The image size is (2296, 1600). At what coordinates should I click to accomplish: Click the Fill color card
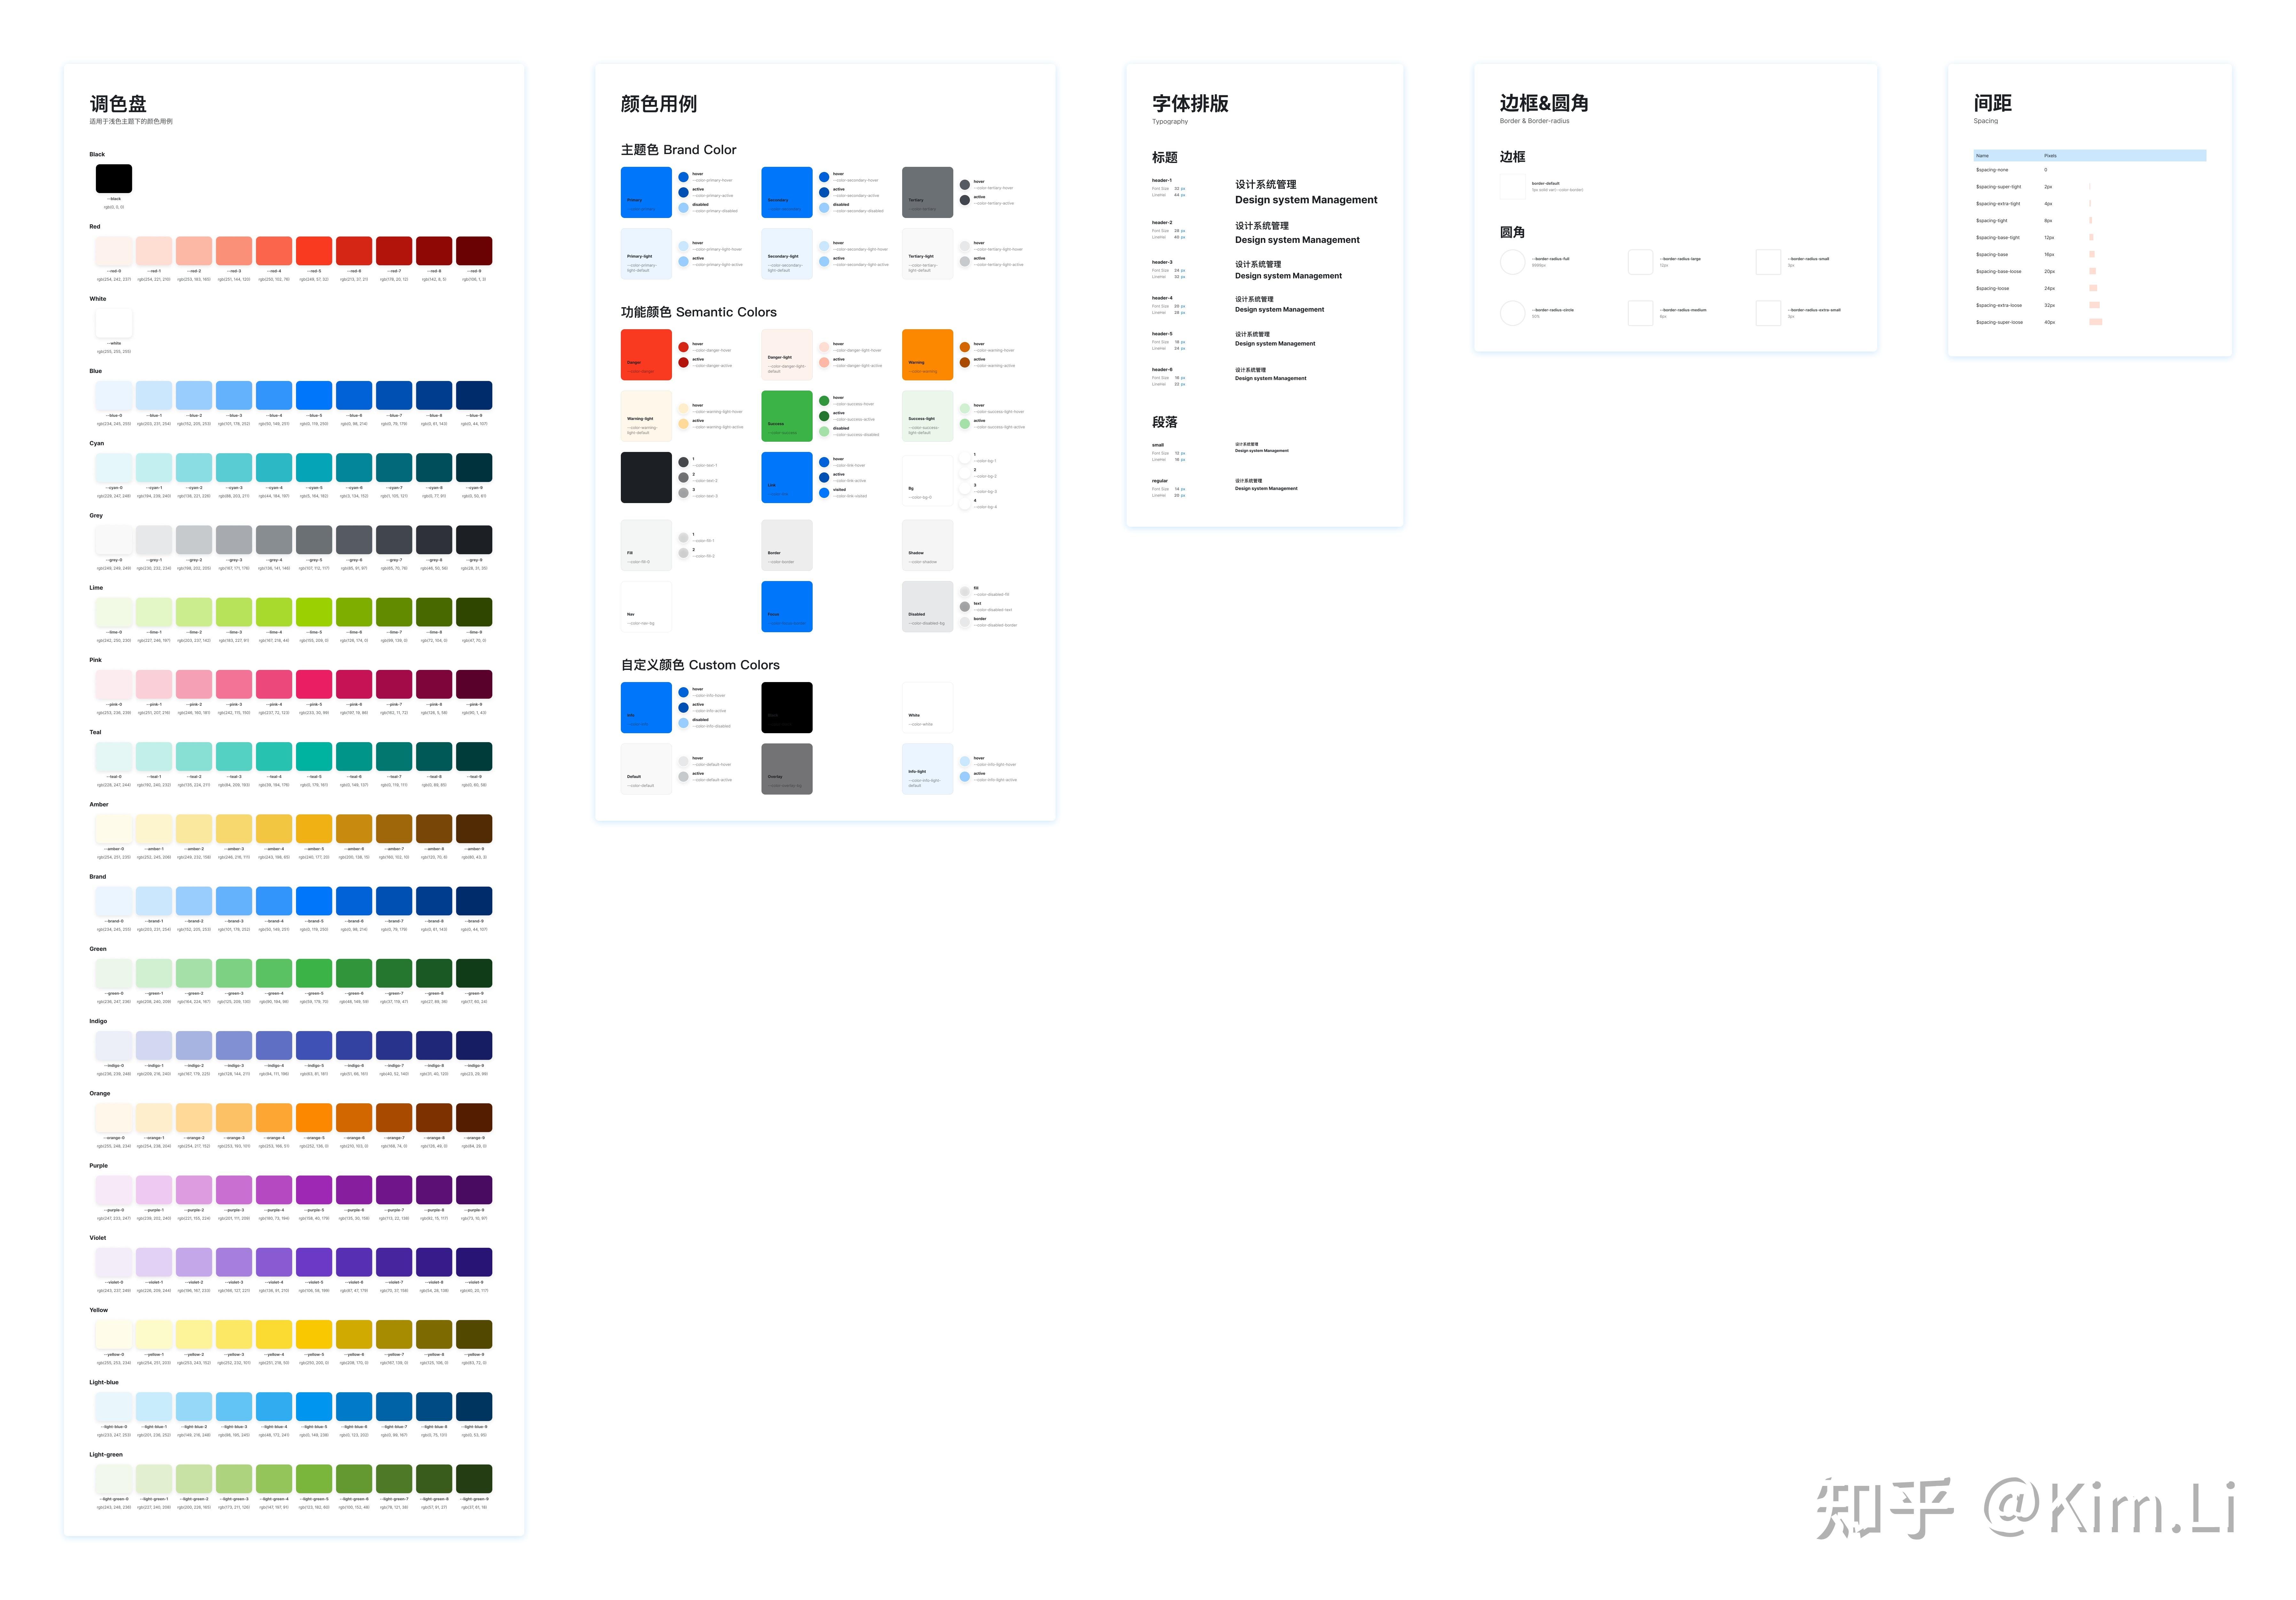pos(646,545)
